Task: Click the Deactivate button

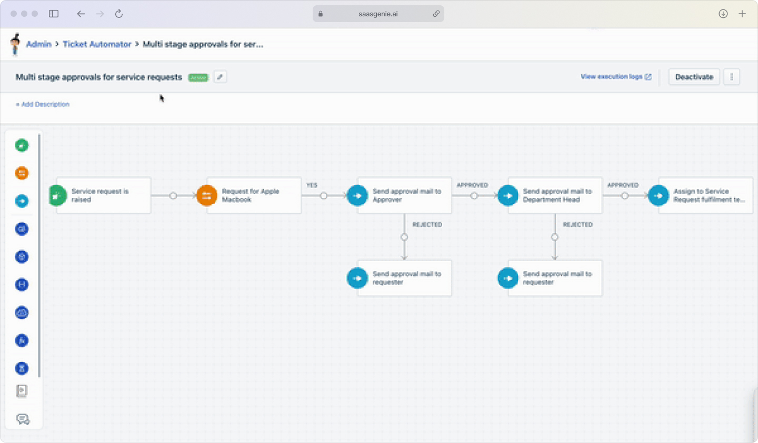Action: tap(694, 77)
